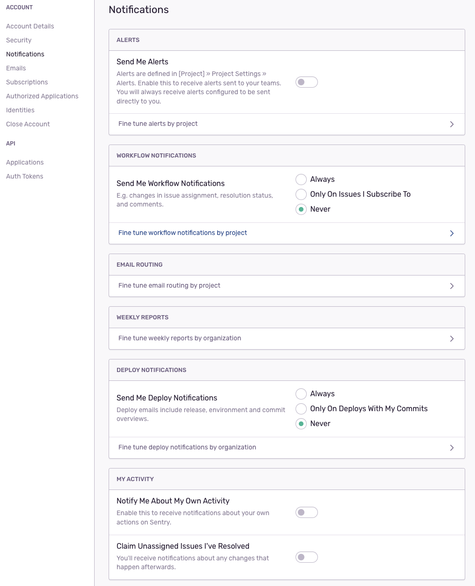This screenshot has height=586, width=475.
Task: Select Only On Deploys With My Commits
Action: (301, 408)
